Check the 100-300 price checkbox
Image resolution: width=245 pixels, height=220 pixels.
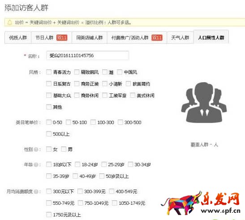(x=93, y=122)
